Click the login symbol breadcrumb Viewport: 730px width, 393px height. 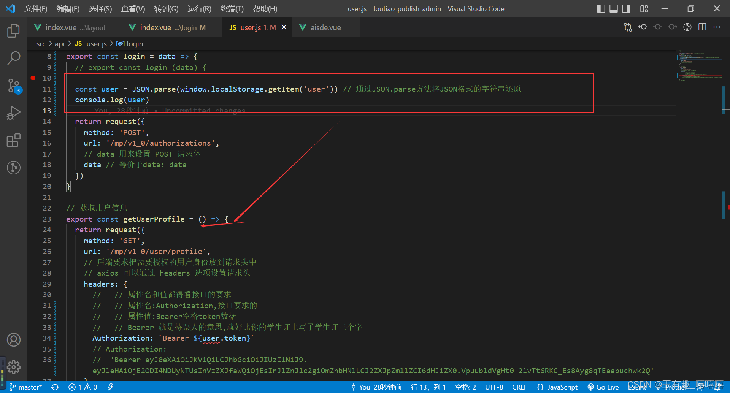[x=130, y=44]
